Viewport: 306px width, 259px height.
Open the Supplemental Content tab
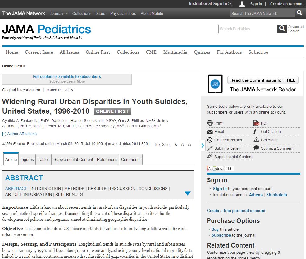pyautogui.click(x=73, y=159)
